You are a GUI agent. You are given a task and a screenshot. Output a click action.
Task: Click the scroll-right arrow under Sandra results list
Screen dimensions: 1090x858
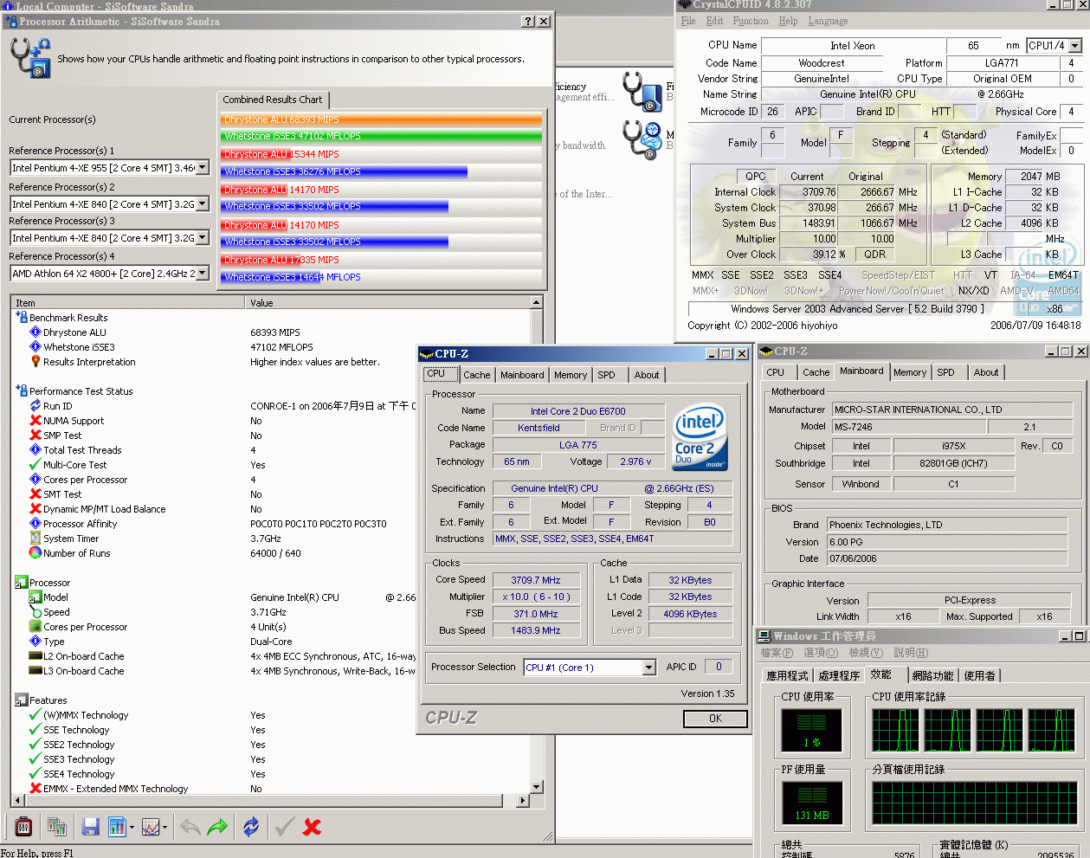[x=522, y=801]
